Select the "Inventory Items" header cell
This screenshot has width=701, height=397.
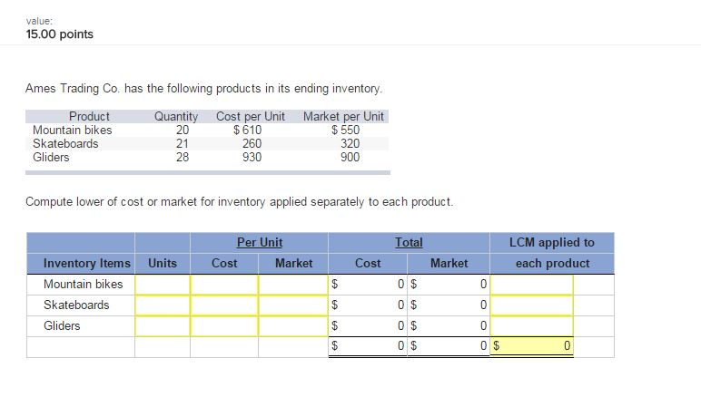pyautogui.click(x=86, y=263)
